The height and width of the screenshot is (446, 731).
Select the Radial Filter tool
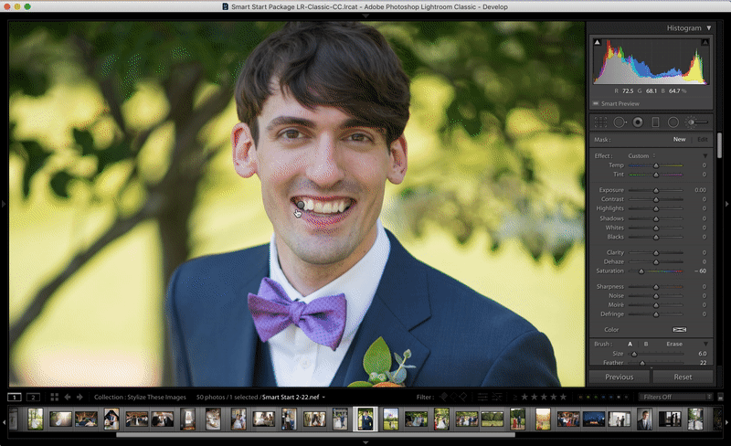tap(673, 122)
